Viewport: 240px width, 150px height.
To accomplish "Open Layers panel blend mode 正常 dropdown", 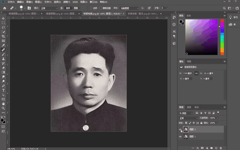I will pyautogui.click(x=188, y=118).
